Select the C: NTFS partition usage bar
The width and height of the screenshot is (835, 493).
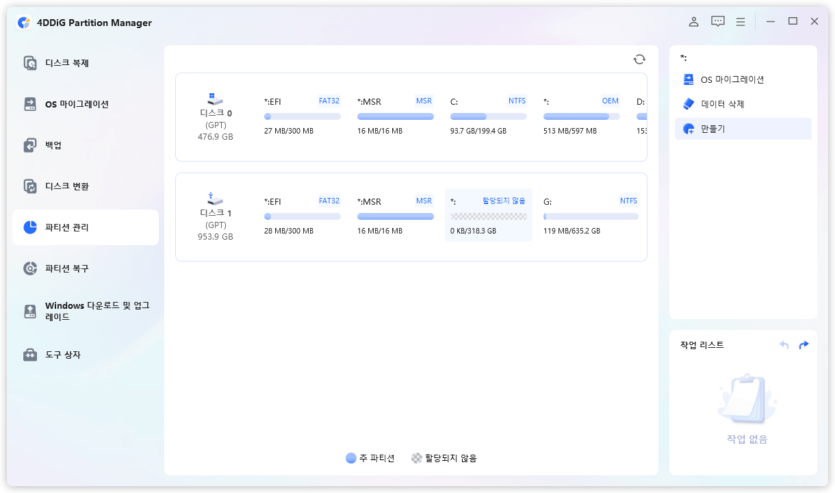click(488, 116)
